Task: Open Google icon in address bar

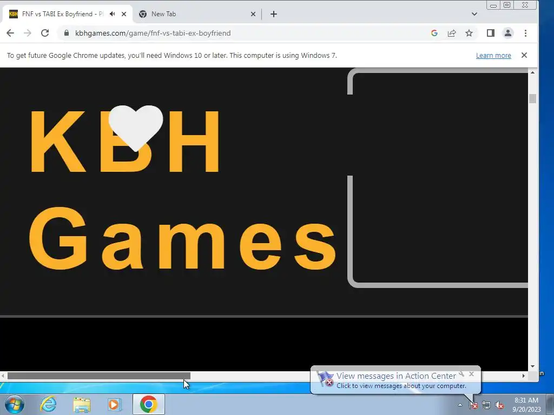Action: [x=434, y=33]
